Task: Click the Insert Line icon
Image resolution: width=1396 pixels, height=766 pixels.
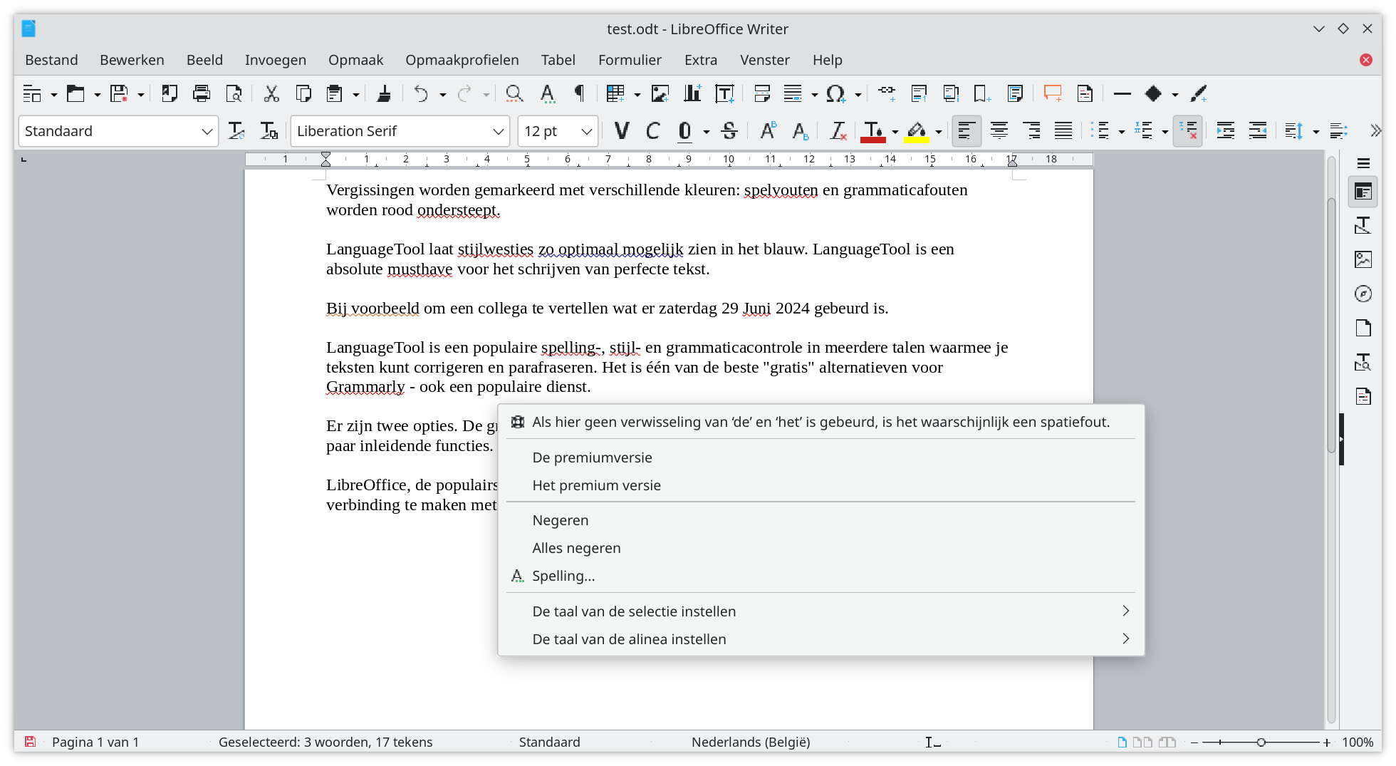Action: tap(1122, 93)
